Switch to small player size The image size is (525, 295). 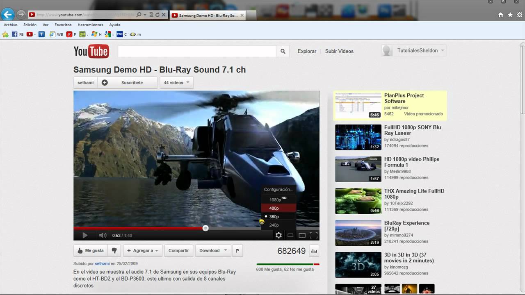290,235
